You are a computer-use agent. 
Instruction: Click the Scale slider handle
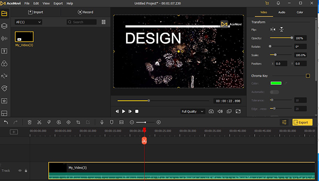tap(275, 55)
